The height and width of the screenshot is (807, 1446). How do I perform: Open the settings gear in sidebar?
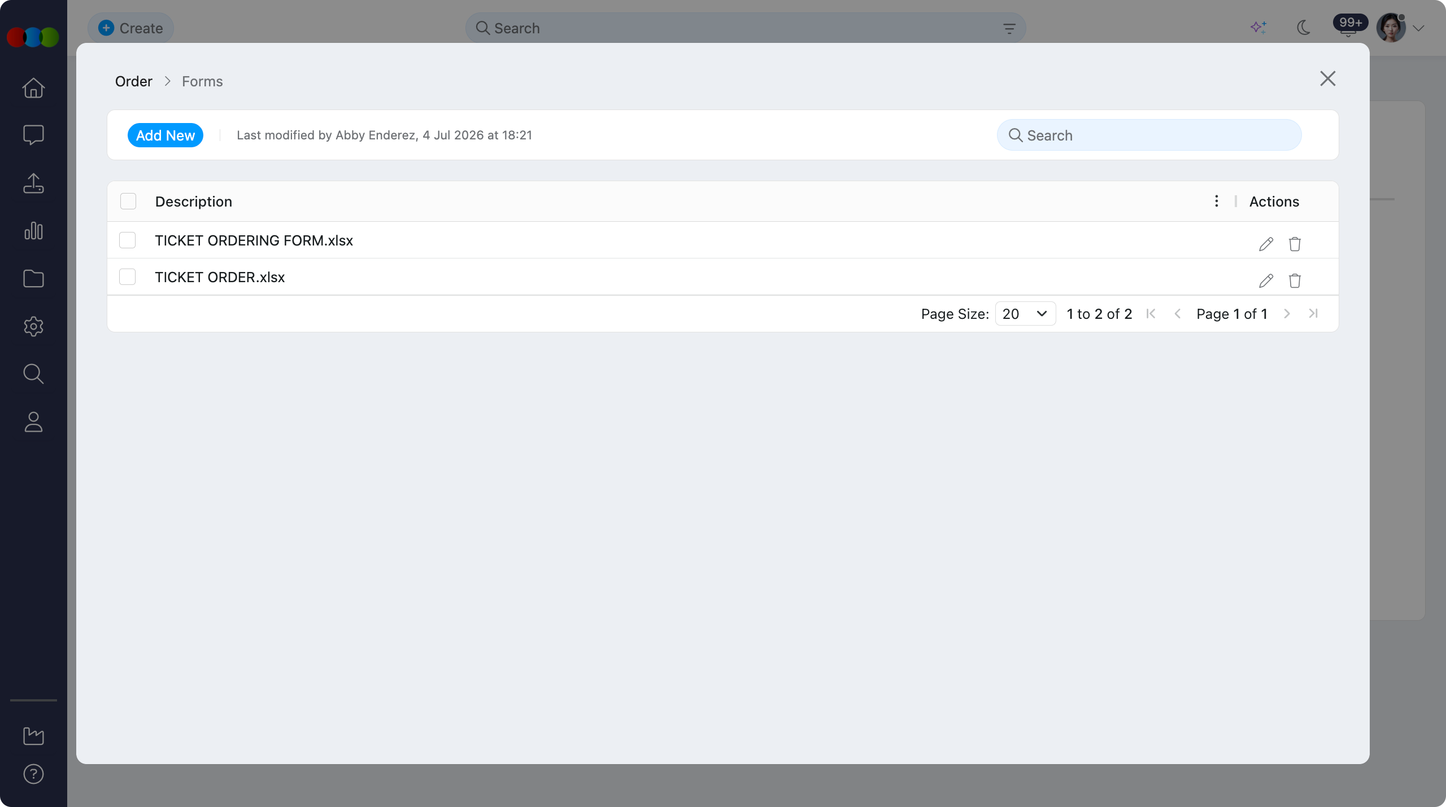point(33,326)
